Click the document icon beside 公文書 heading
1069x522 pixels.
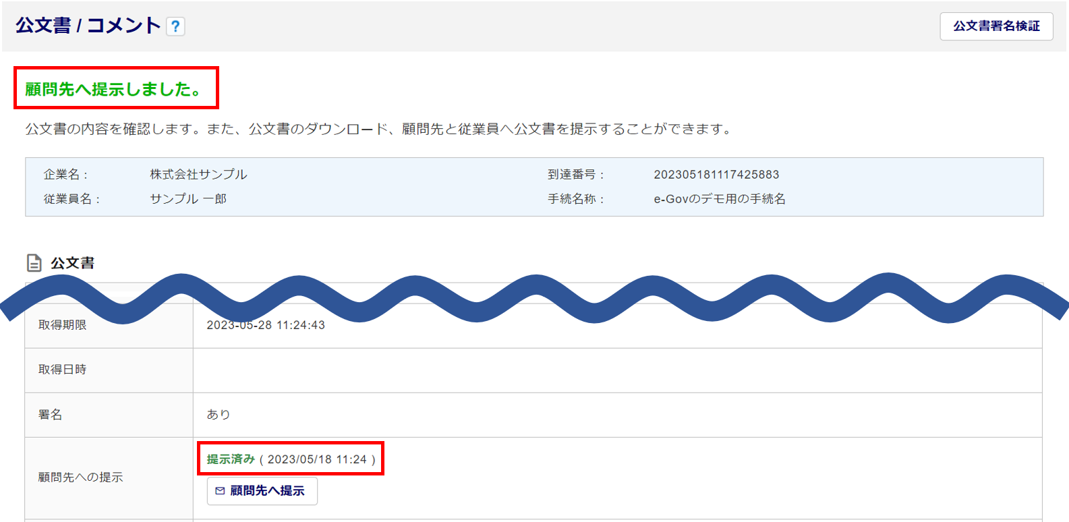[34, 263]
